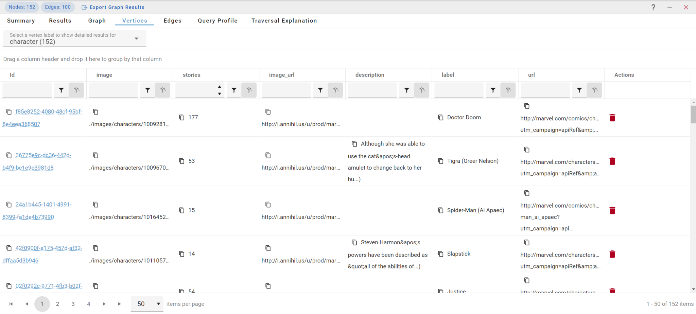Image resolution: width=696 pixels, height=314 pixels.
Task: Switch to the Edges tab
Action: [172, 21]
